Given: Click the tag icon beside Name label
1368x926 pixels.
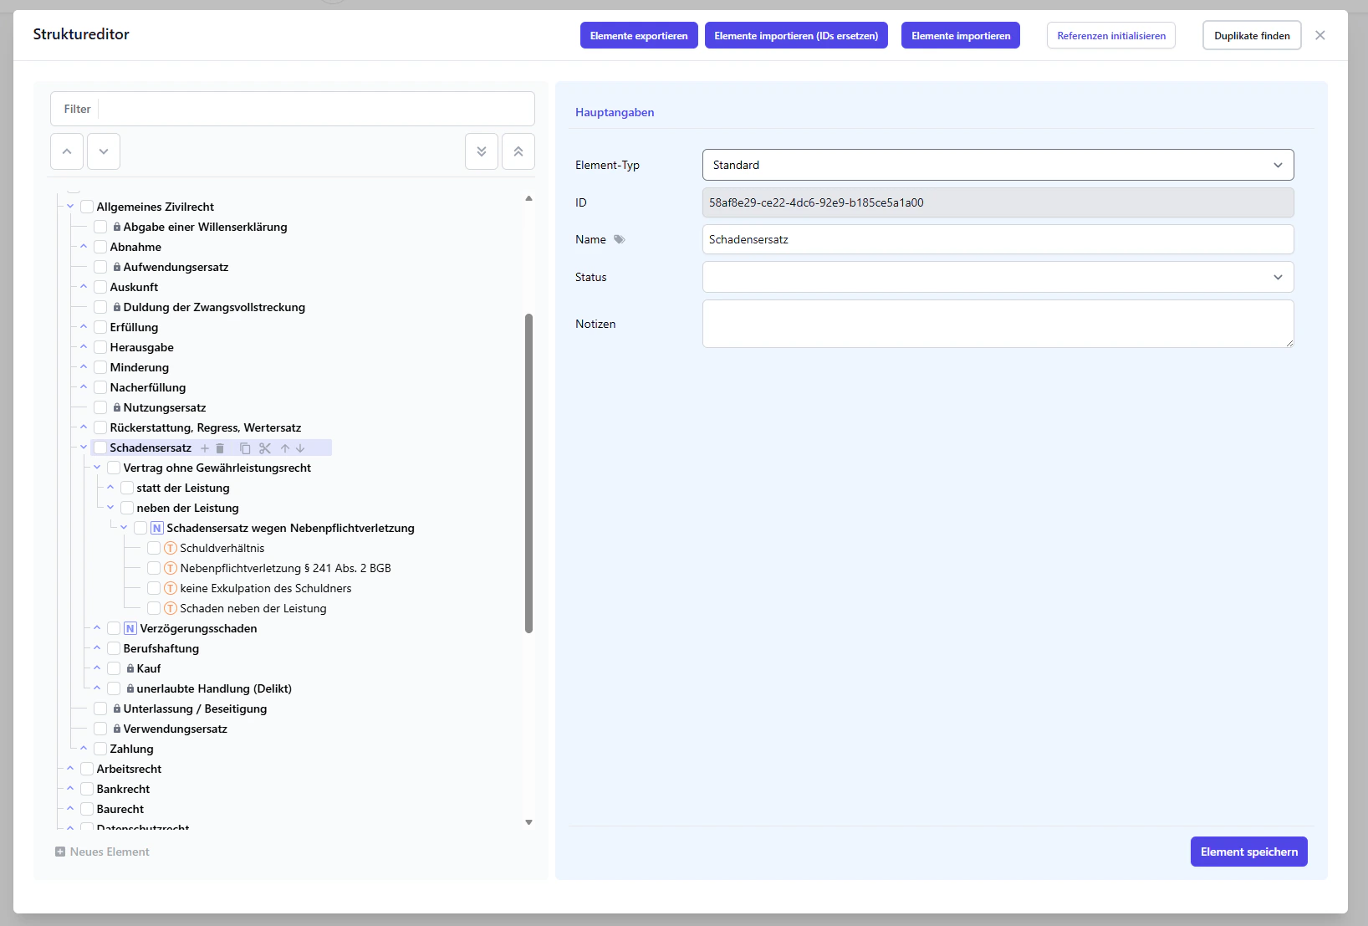Looking at the screenshot, I should (620, 239).
